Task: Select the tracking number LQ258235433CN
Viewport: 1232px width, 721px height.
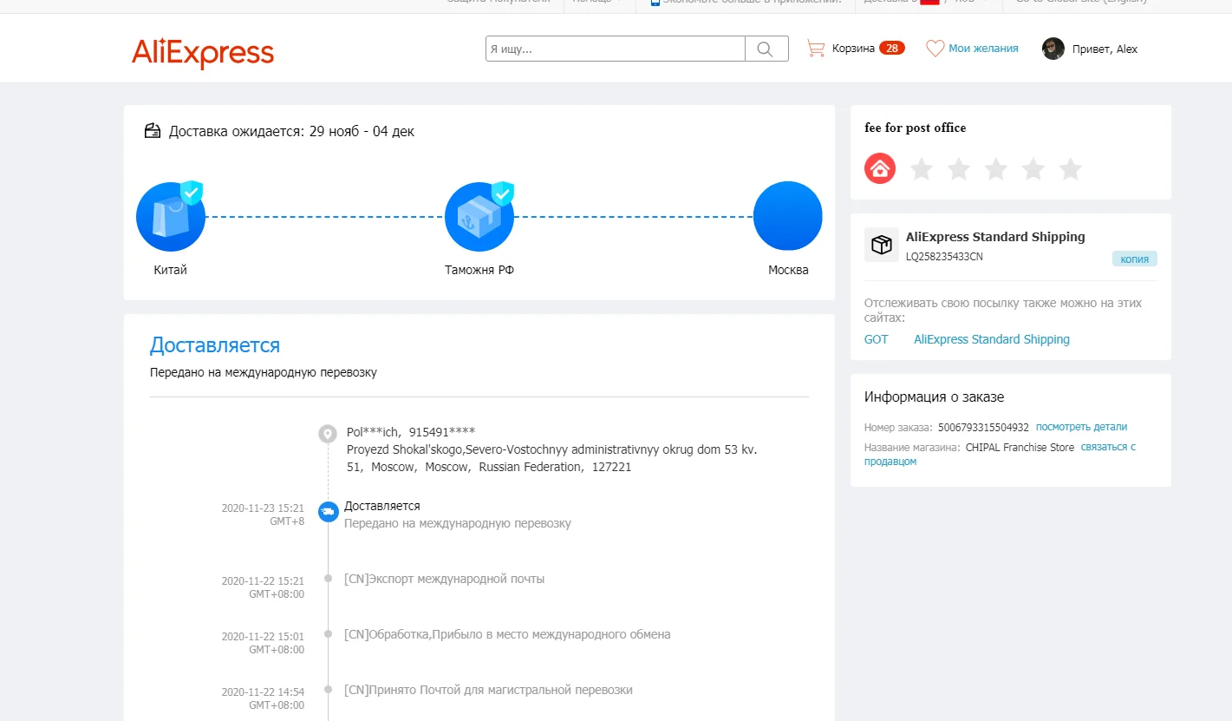Action: [x=944, y=257]
